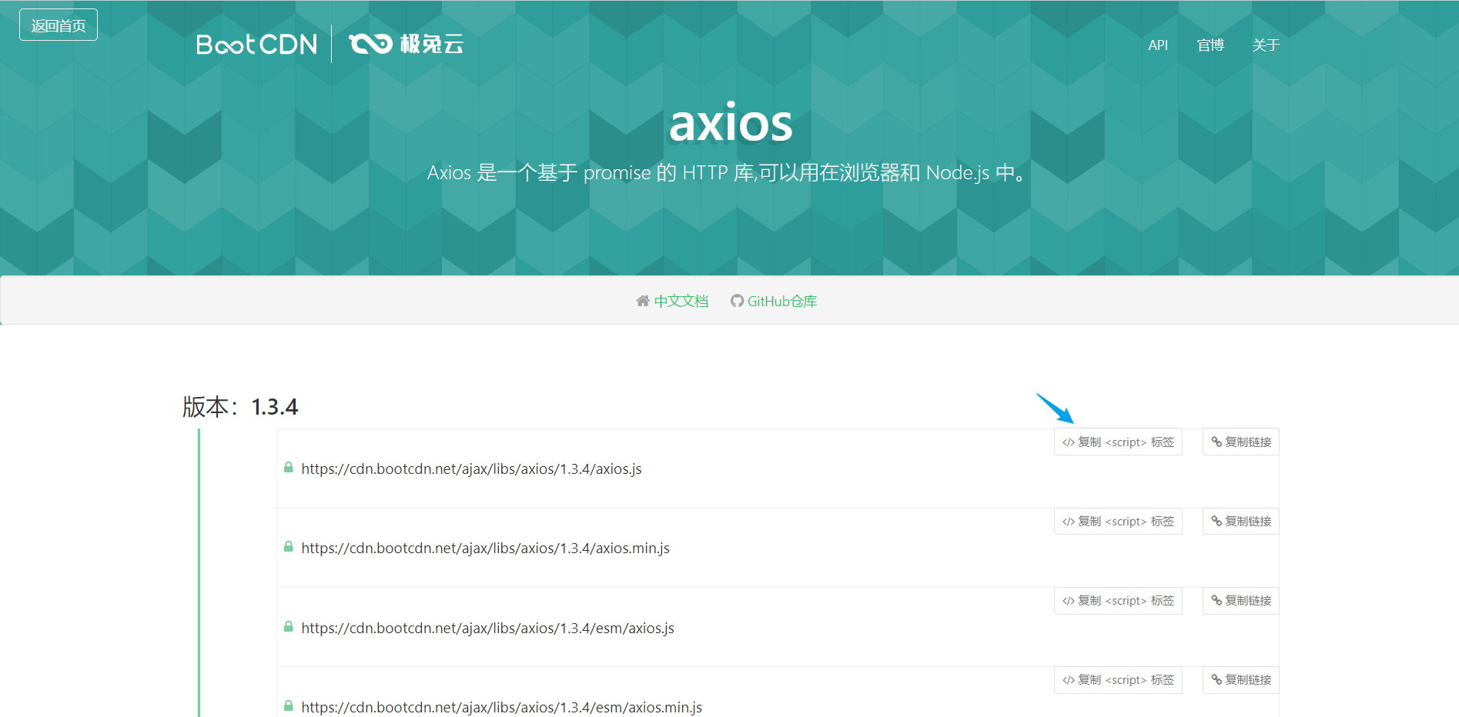Copy script tag for esm/axios.js
This screenshot has height=717, width=1459.
point(1118,601)
